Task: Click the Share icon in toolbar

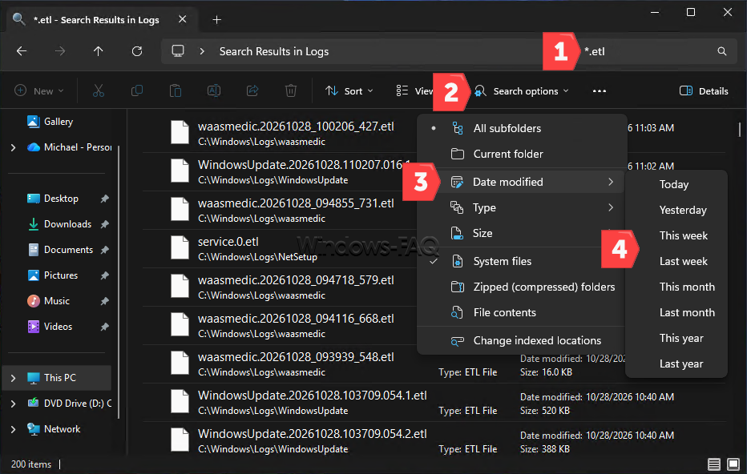Action: [x=252, y=90]
